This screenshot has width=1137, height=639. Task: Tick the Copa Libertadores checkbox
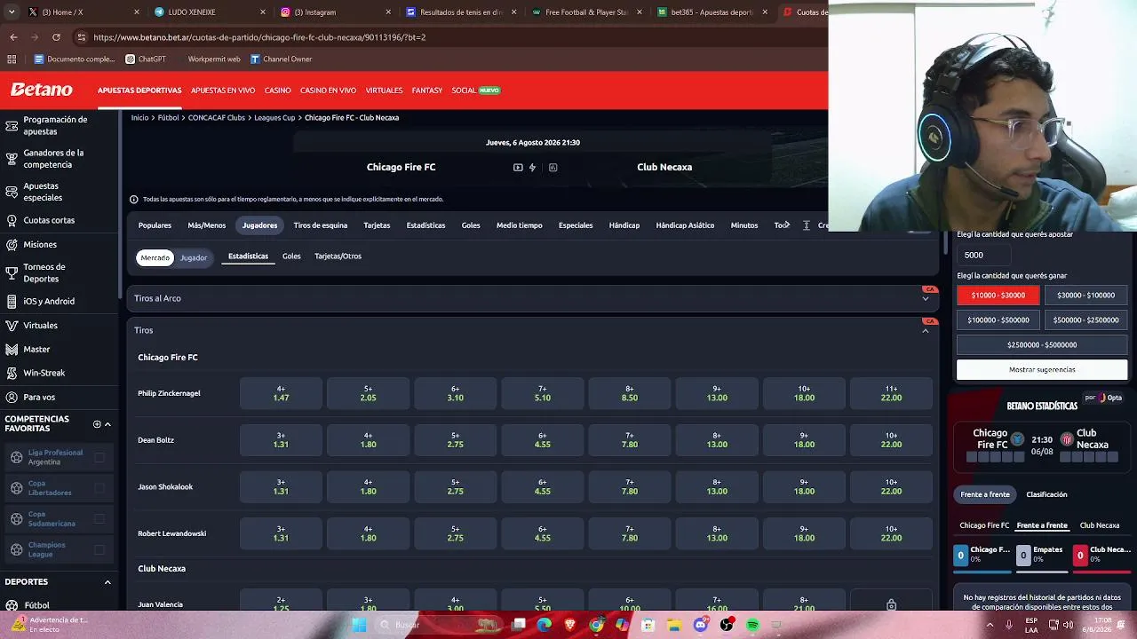coord(99,488)
